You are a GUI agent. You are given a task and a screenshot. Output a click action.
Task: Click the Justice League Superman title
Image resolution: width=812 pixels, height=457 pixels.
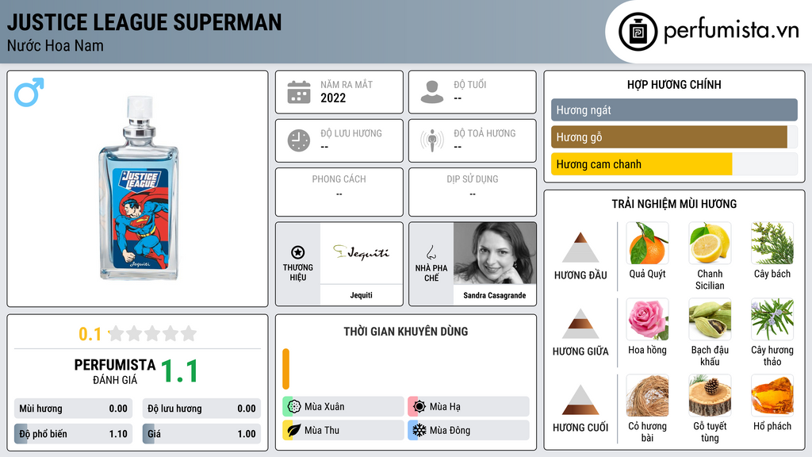[144, 22]
